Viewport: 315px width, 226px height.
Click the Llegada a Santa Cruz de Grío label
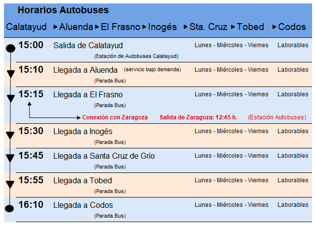pos(104,156)
